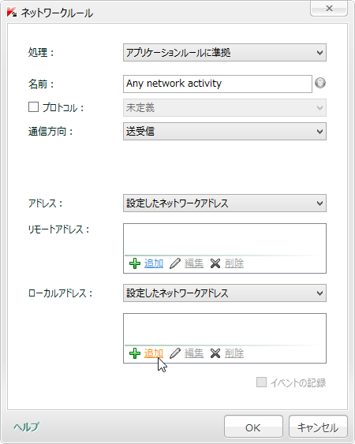355x444 pixels.
Task: Click the 名前 field containing Any network activity
Action: click(218, 84)
